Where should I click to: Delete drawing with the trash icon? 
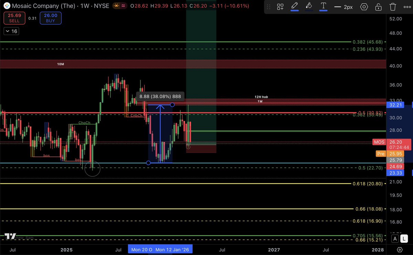click(x=393, y=7)
